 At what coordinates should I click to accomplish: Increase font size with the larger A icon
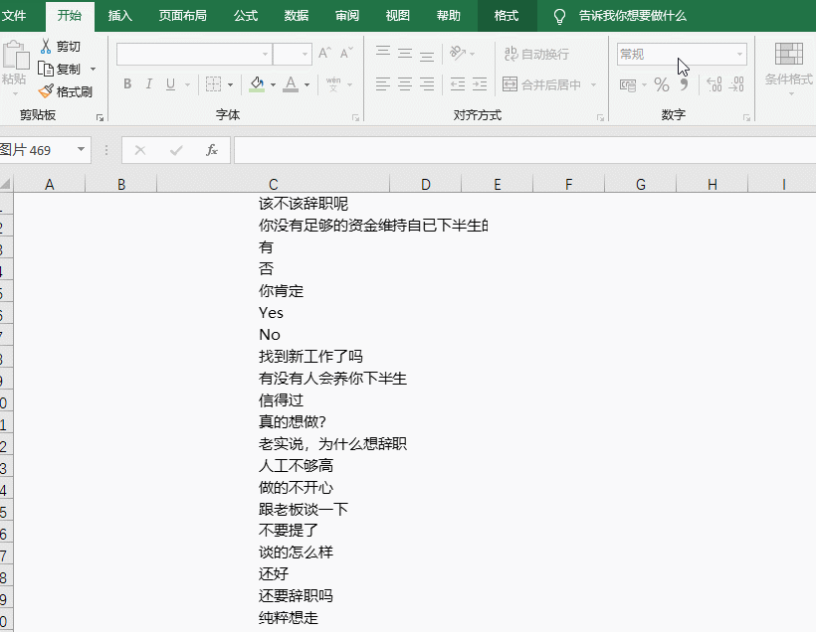click(x=324, y=53)
